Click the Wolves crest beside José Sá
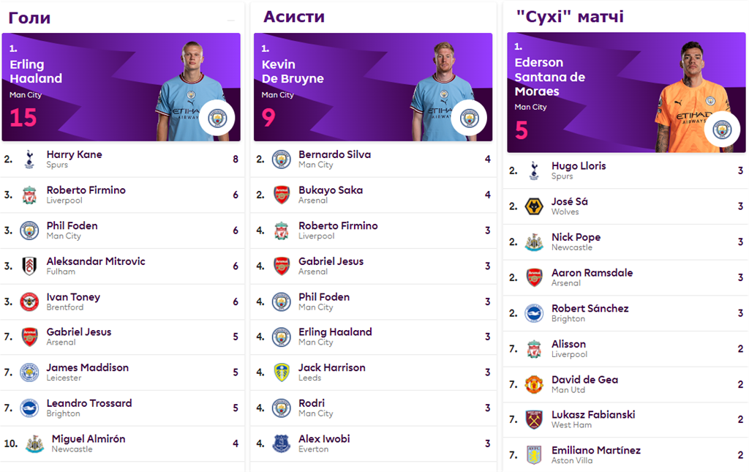Viewport: 749px width, 472px height. 534,206
